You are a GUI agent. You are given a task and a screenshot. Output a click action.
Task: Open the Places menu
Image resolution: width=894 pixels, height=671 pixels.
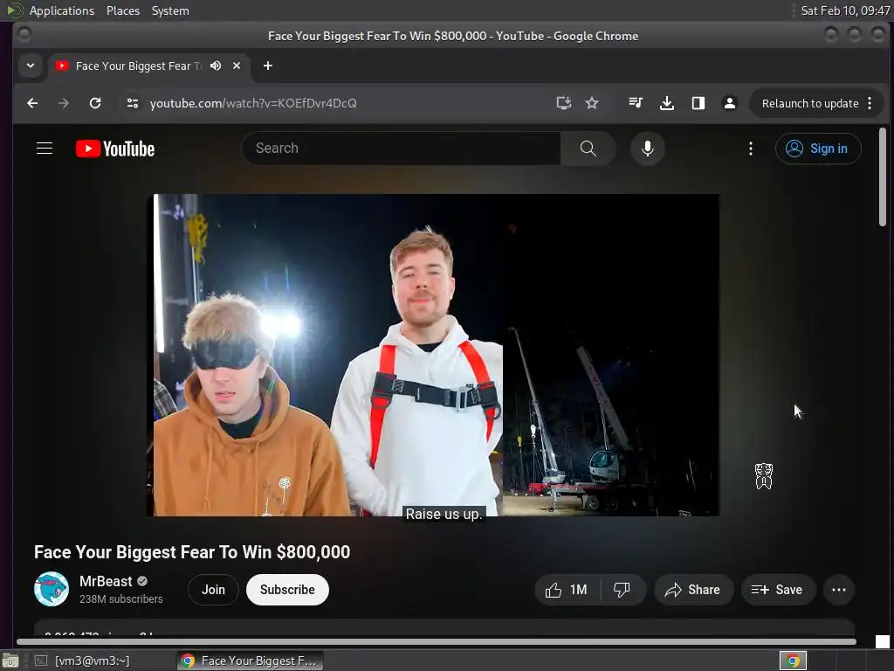tap(123, 10)
